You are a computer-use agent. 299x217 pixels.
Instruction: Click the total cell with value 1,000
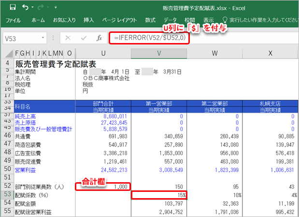click(x=103, y=187)
